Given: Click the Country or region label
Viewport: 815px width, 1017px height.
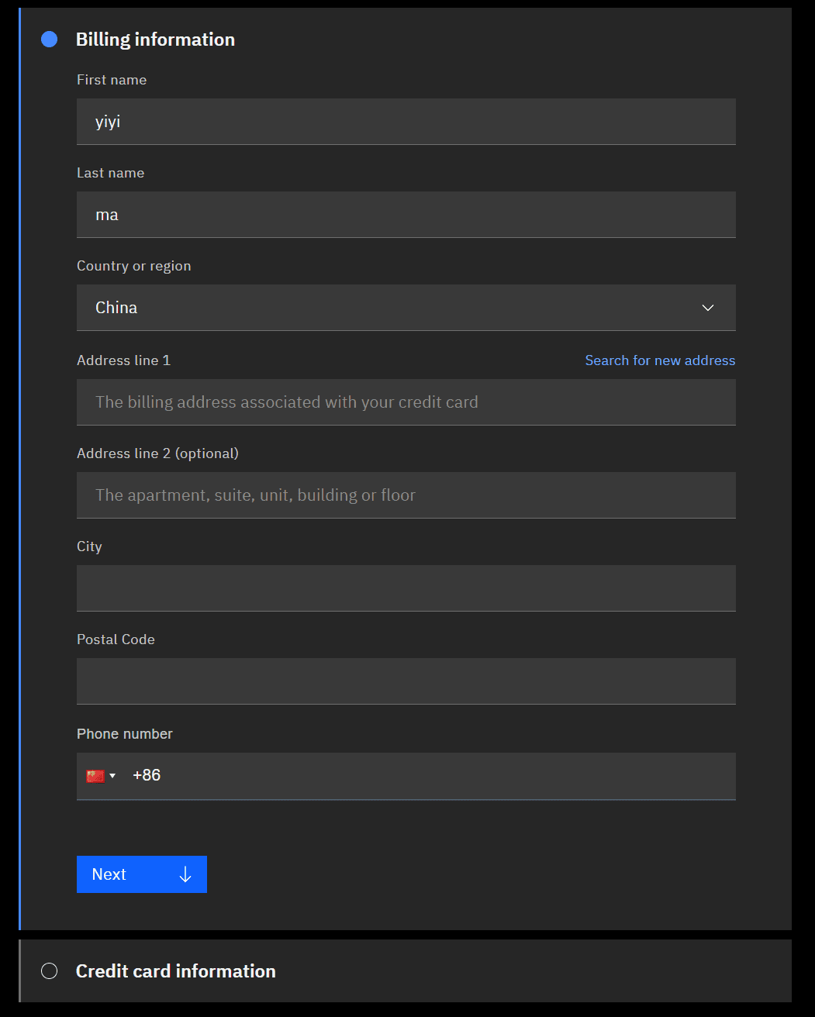Looking at the screenshot, I should (x=133, y=266).
